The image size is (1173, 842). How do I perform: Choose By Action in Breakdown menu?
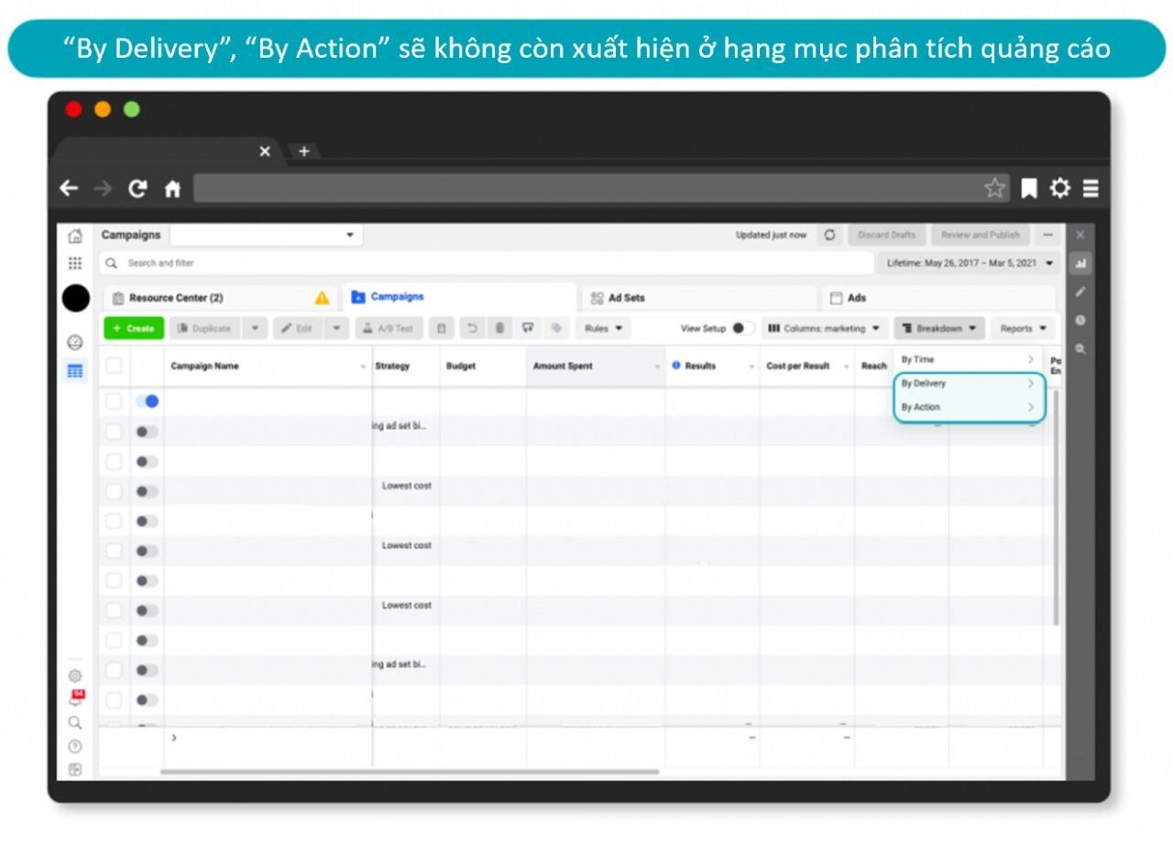tap(969, 407)
